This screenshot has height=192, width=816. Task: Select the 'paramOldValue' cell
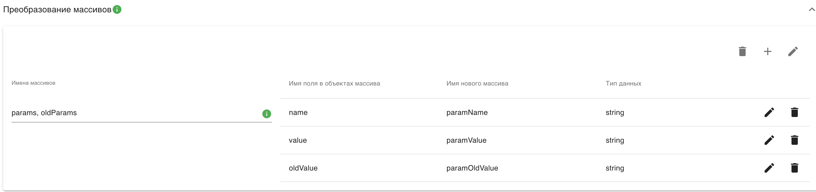coord(472,168)
